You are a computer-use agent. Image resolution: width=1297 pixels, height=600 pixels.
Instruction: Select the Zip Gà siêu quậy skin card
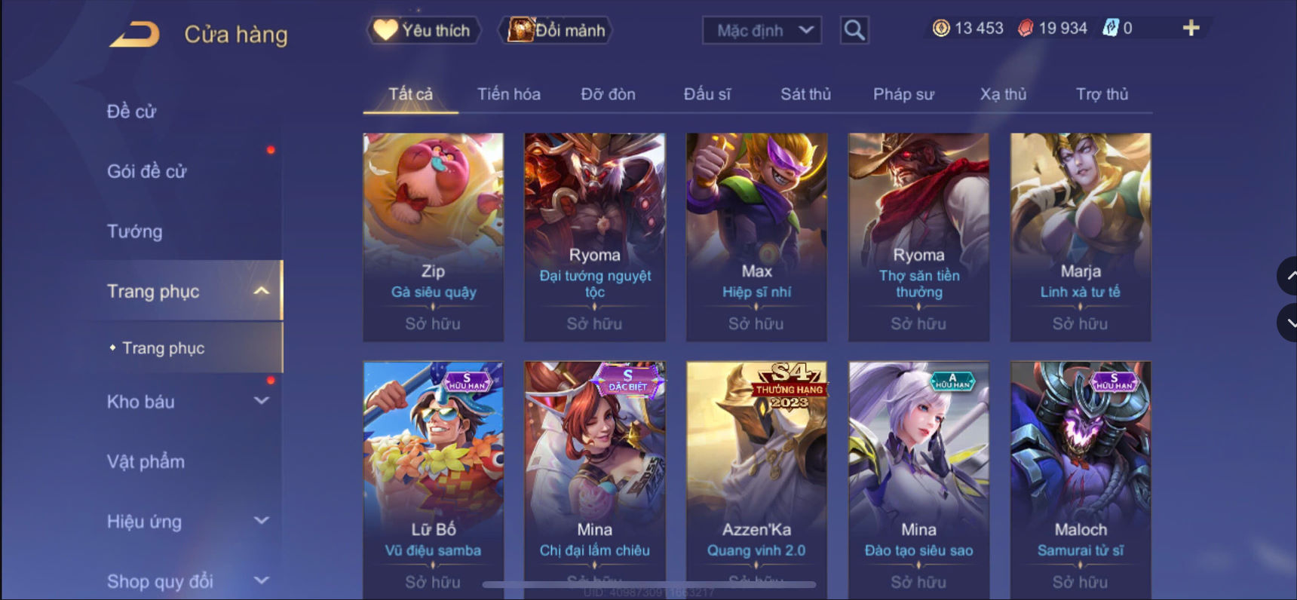[x=433, y=237]
